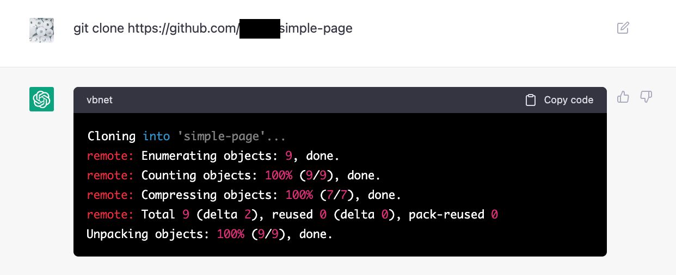Select the Counting objects output line
Image resolution: width=676 pixels, height=275 pixels.
pyautogui.click(x=233, y=176)
